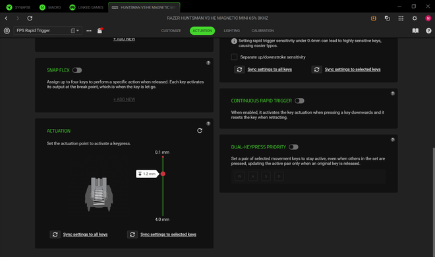Open the user account avatar
The width and height of the screenshot is (435, 257).
pyautogui.click(x=428, y=18)
